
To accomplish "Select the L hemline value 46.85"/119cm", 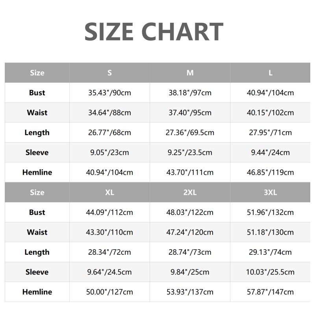I will pyautogui.click(x=271, y=172).
